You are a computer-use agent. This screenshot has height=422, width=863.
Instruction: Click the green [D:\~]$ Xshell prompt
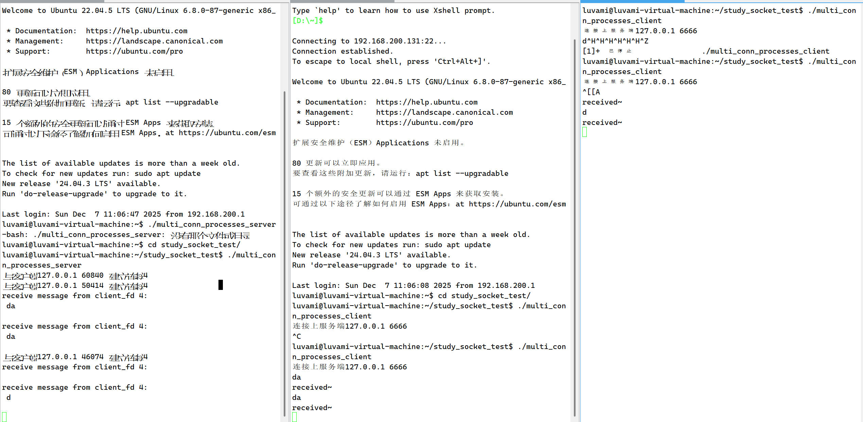307,21
